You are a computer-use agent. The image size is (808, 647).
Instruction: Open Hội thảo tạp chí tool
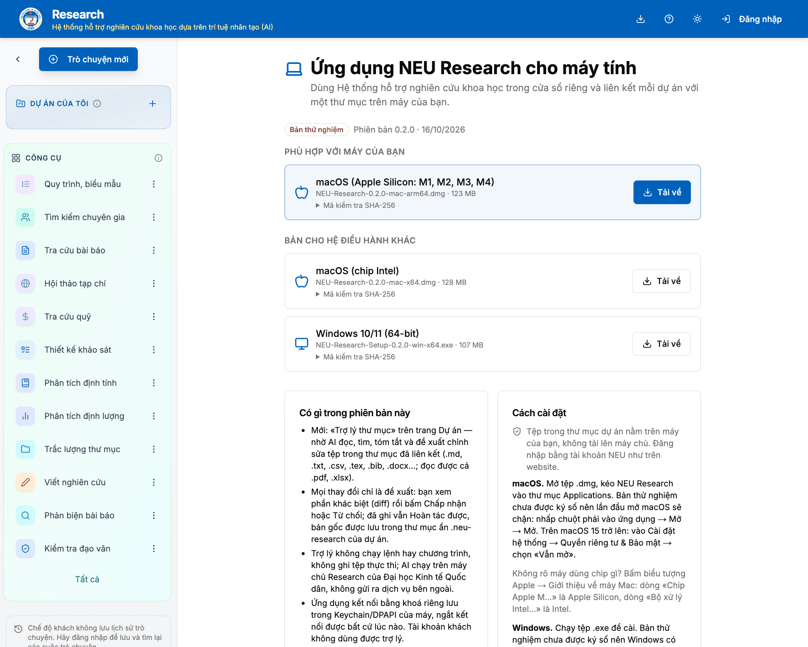click(75, 284)
